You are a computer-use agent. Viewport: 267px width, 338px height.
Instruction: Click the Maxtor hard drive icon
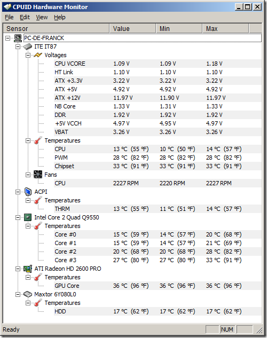(x=28, y=294)
